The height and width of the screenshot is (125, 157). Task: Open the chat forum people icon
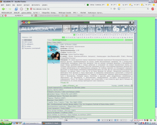[x=124, y=29]
